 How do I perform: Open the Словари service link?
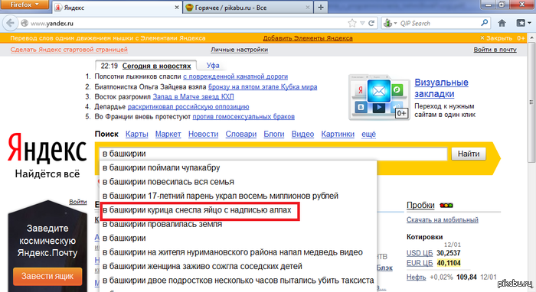pos(240,134)
